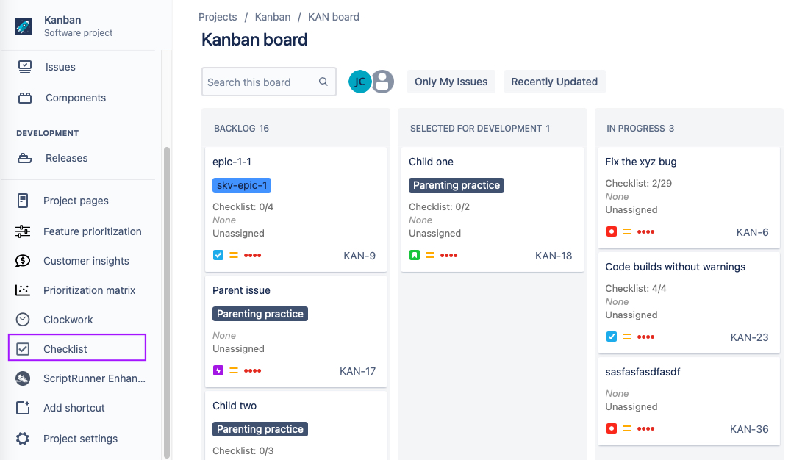Click the magnifier in the board search
Viewport: 791px width, 460px height.
[323, 82]
